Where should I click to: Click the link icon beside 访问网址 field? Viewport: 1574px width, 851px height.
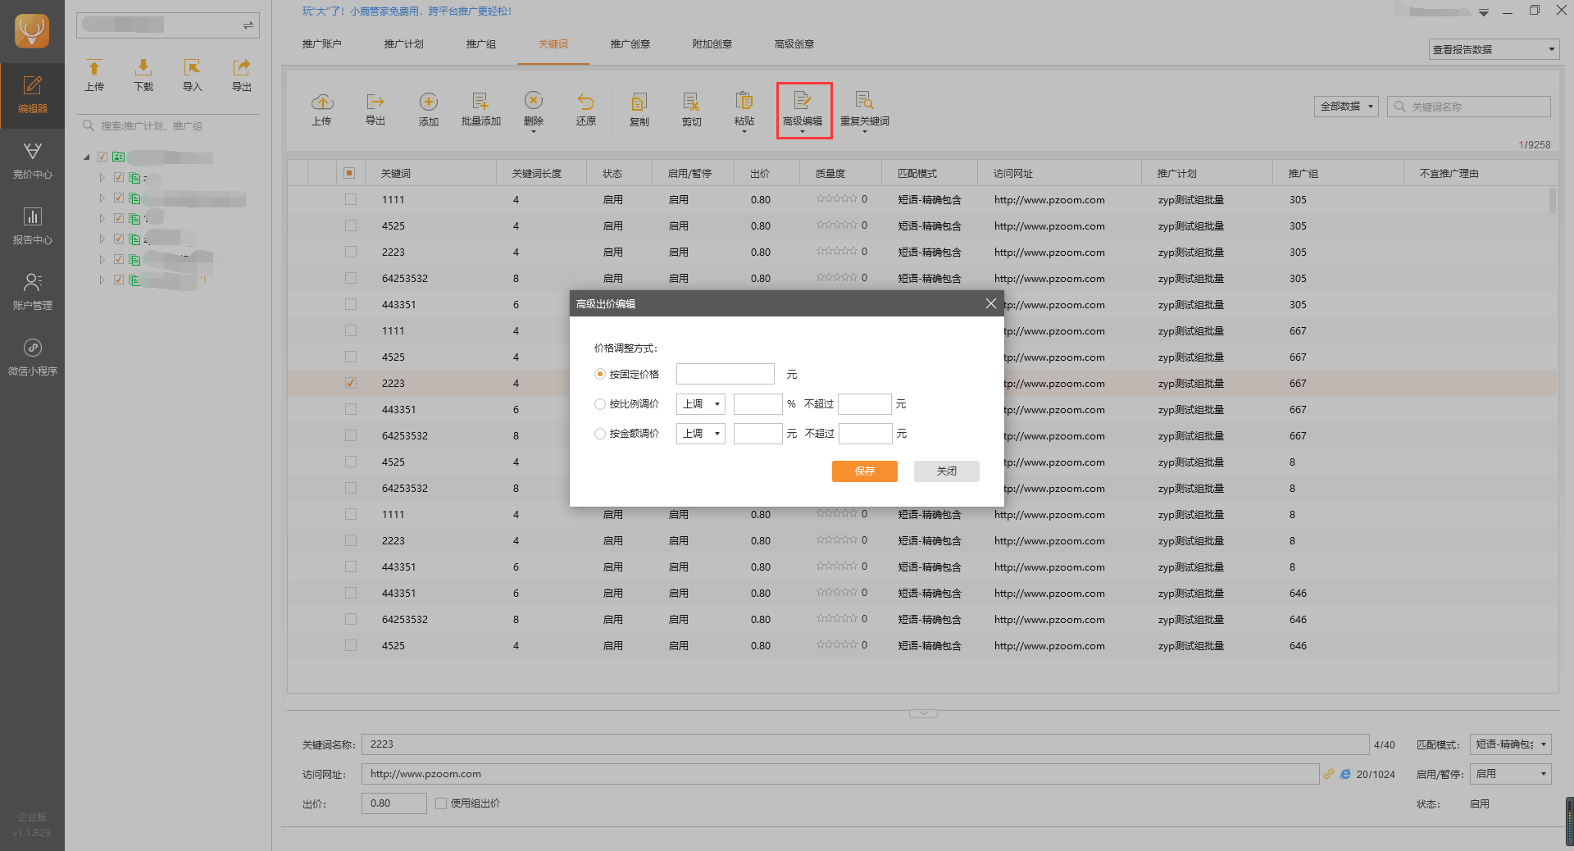(x=1329, y=774)
